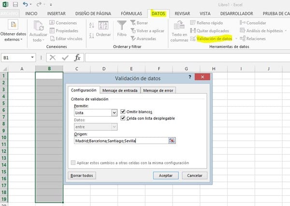Image resolution: width=290 pixels, height=206 pixels.
Task: Click the range selector icon in Origen
Action: [x=172, y=141]
